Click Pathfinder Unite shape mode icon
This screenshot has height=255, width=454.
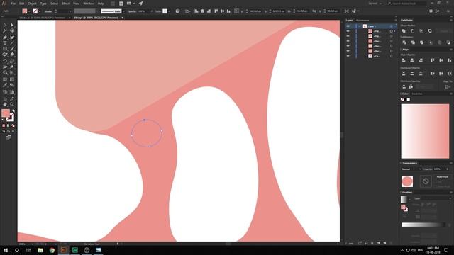(x=404, y=31)
